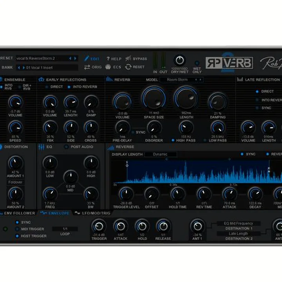Open the HELP question mark
Viewport: 282px width, 282px height.
coord(108,59)
